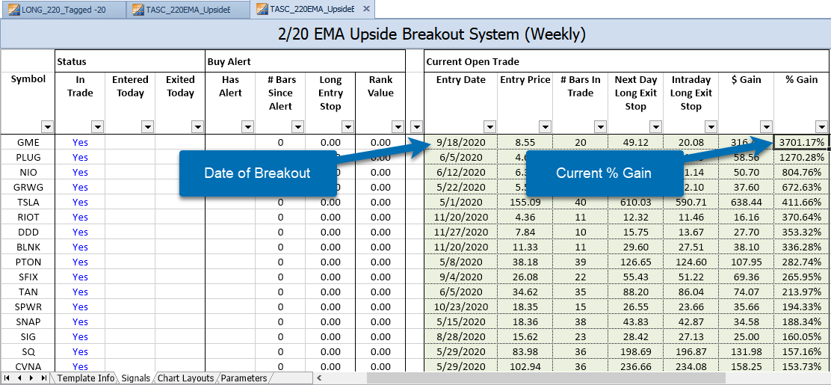Click the 1270.28% gain cell for PLUG
The height and width of the screenshot is (385, 831).
click(x=801, y=157)
